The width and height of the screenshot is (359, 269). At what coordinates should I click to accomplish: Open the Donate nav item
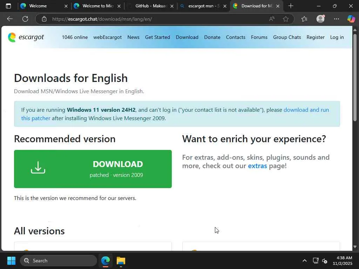[212, 37]
